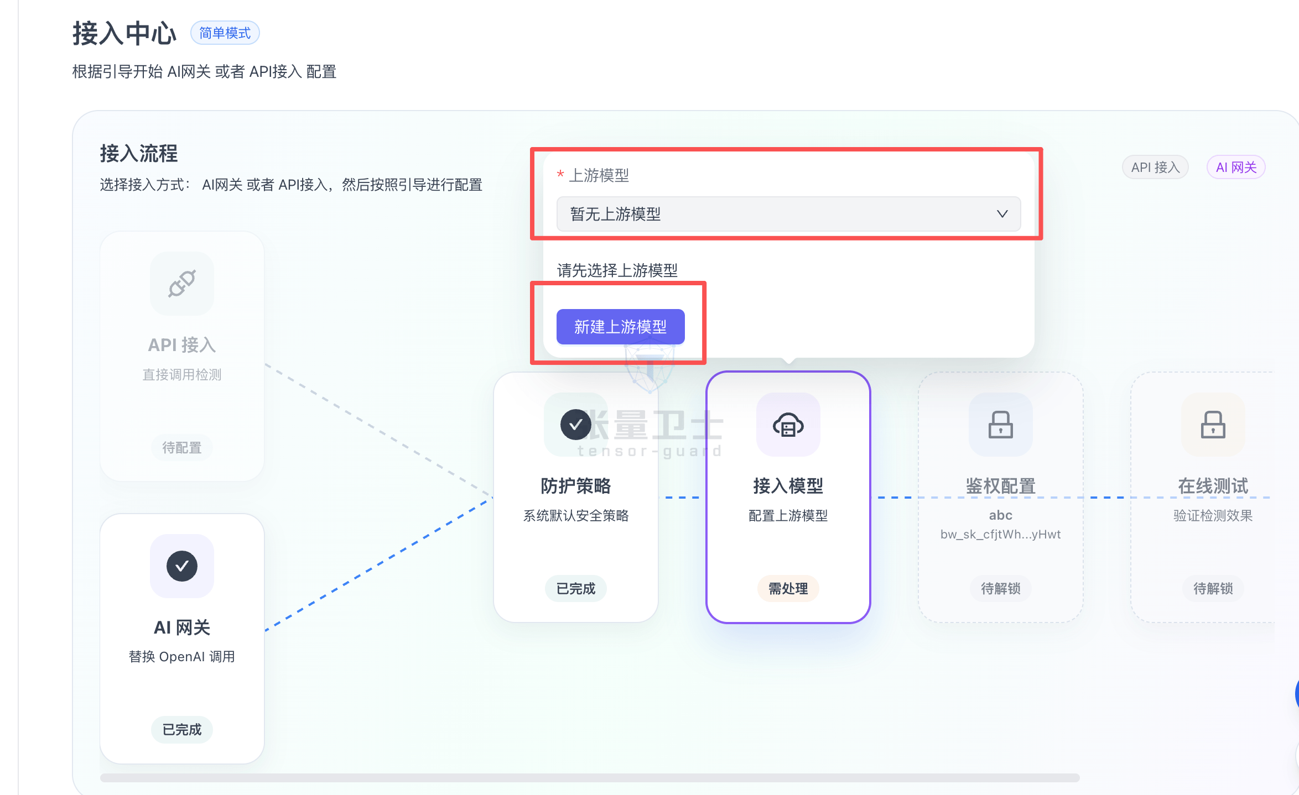Click the 在线测试 lock icon
Viewport: 1299px width, 795px height.
pos(1213,425)
